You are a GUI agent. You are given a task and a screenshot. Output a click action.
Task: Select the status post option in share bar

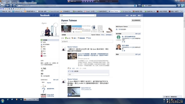(x=68, y=38)
